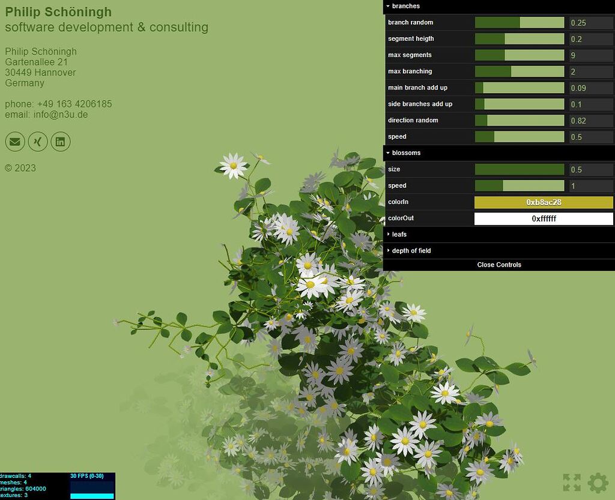Screen dimensions: 615x500
Task: Adjust the direction random slider
Action: point(520,120)
